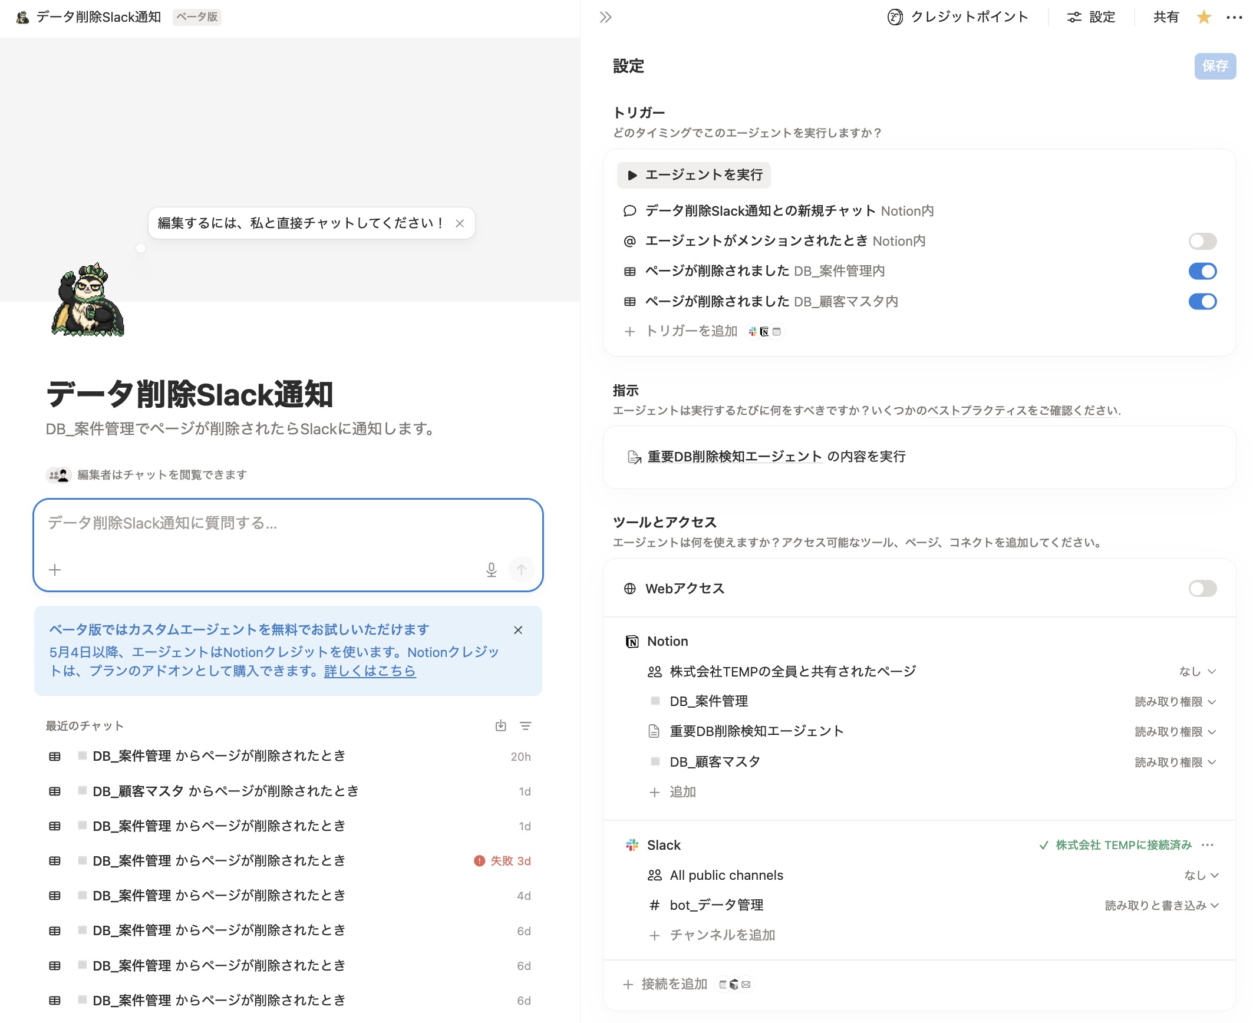The height and width of the screenshot is (1023, 1253).
Task: Select the DB_顧客マスタ row in Notion access list
Action: click(x=931, y=763)
